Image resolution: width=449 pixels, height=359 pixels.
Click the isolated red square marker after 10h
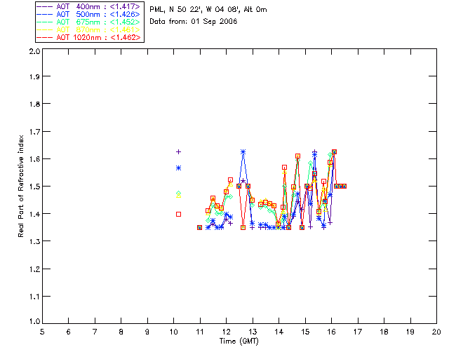click(178, 214)
